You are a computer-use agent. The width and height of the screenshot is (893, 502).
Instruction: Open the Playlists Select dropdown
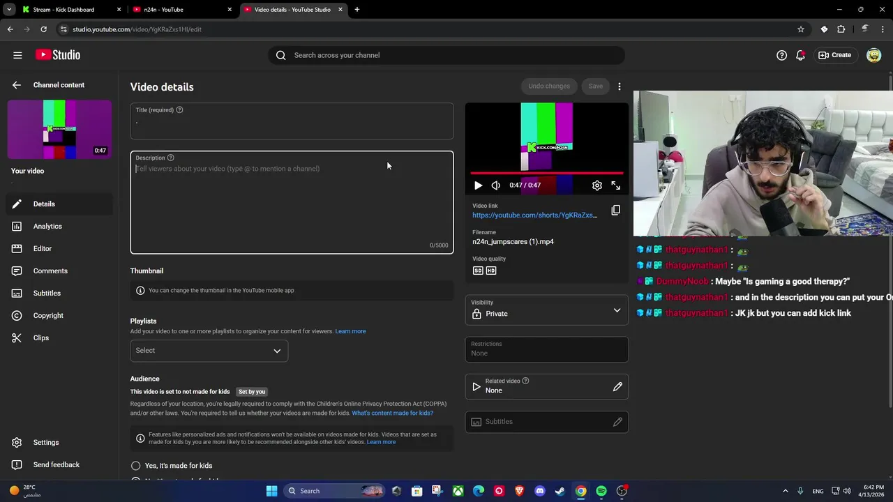coord(209,351)
